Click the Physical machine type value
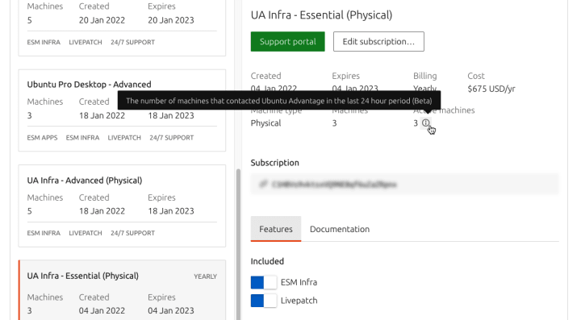 point(265,123)
